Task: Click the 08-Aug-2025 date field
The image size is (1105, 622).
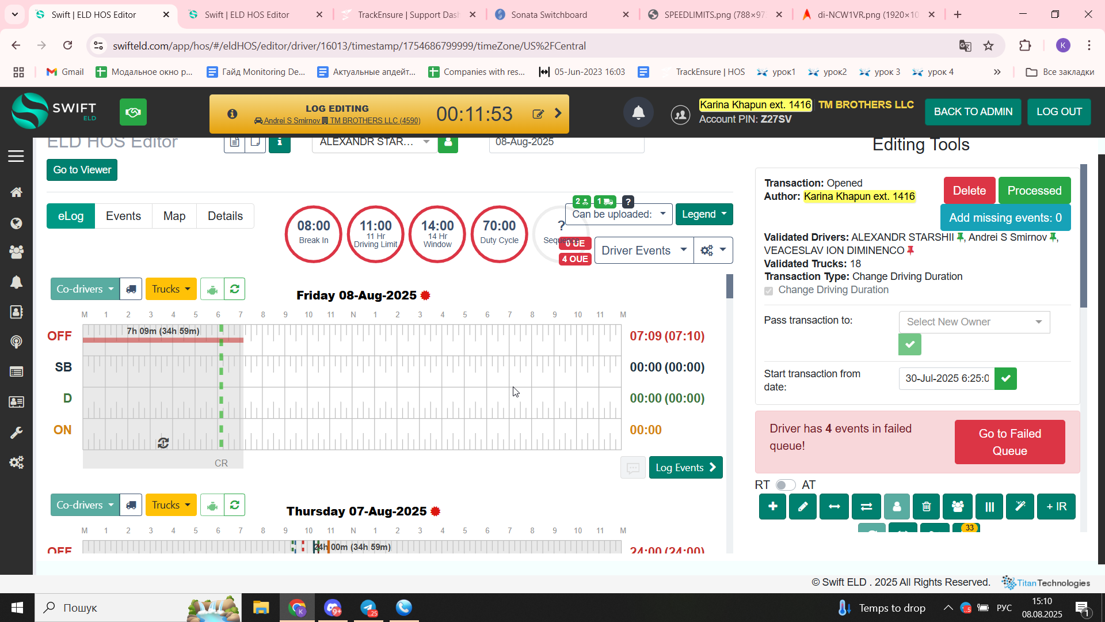Action: [x=566, y=142]
